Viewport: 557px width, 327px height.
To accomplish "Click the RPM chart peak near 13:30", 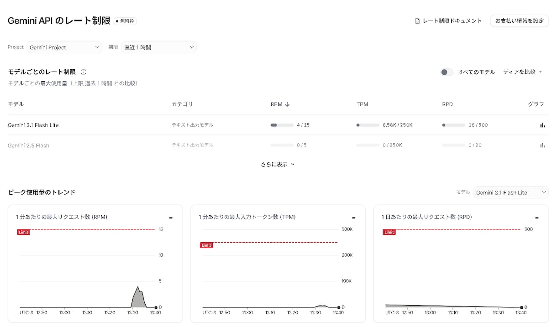I will click(138, 287).
